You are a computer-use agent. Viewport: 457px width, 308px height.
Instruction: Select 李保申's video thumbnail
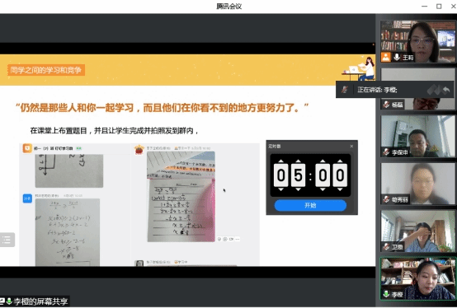coord(417,136)
